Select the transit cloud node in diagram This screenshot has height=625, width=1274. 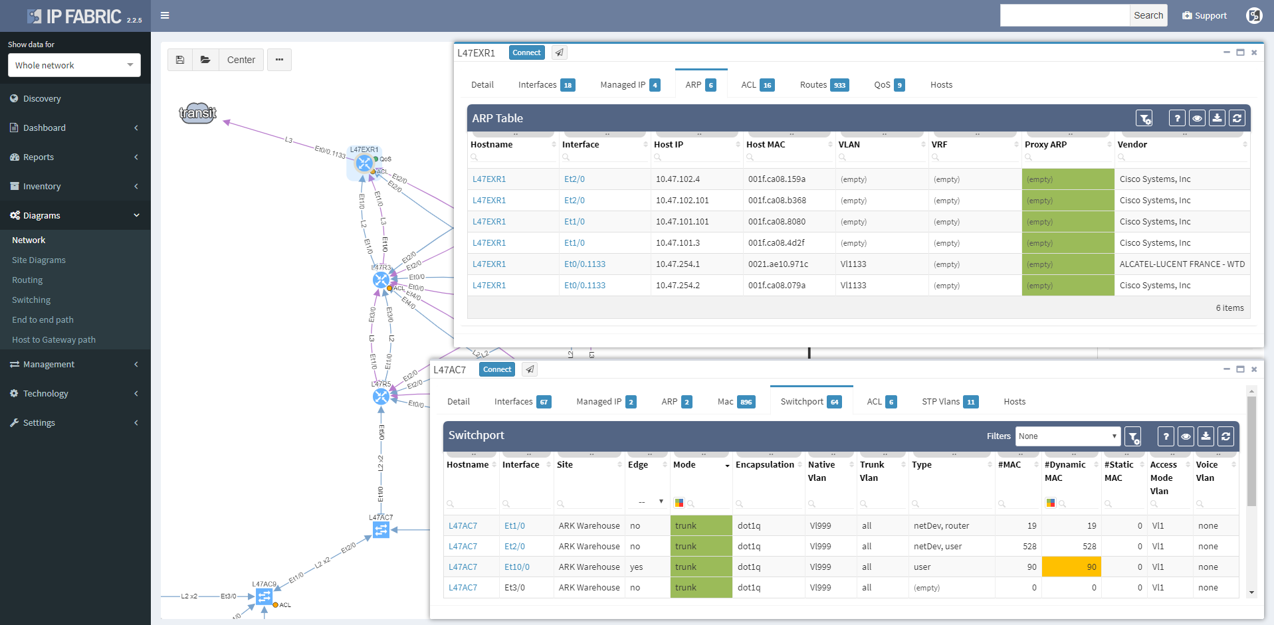click(x=198, y=113)
